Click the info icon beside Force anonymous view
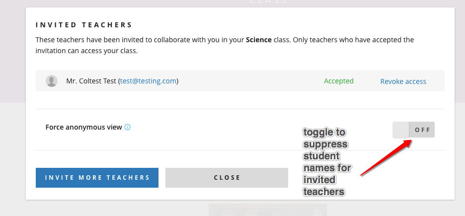This screenshot has width=465, height=216. 128,127
